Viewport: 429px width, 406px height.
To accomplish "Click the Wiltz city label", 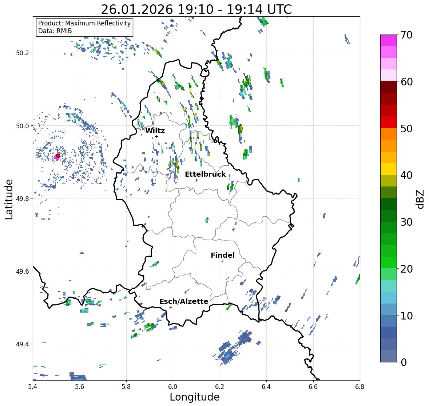I will click(155, 130).
